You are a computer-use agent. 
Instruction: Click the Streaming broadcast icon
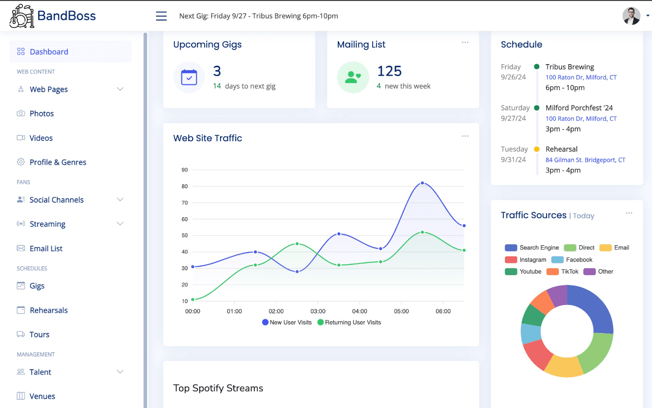click(x=21, y=224)
